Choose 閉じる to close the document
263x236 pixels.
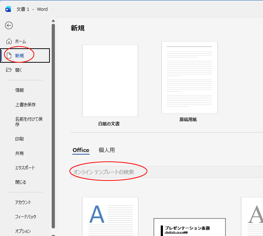coord(21,182)
